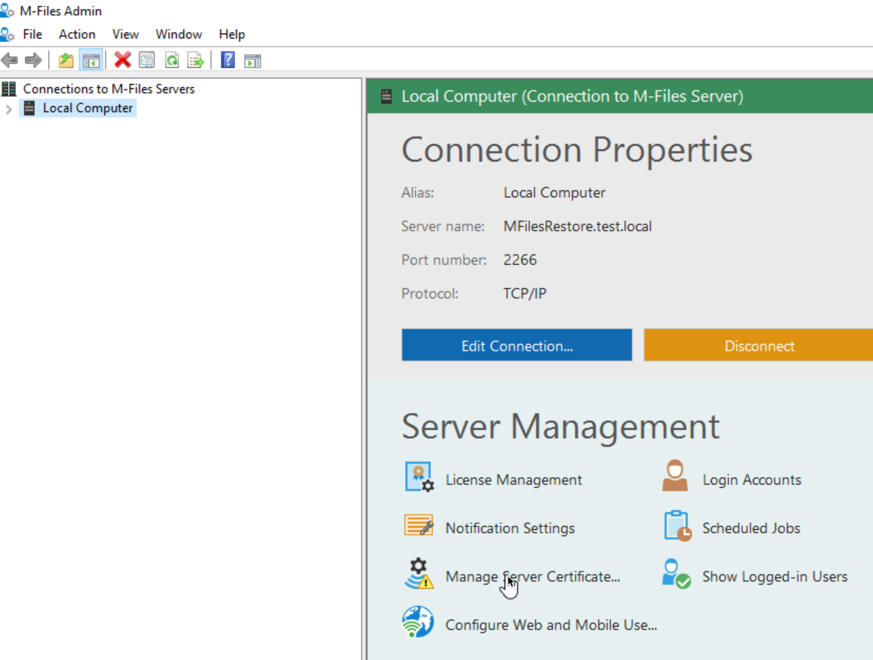
Task: Click the Manage Server Certificate icon
Action: click(x=419, y=574)
